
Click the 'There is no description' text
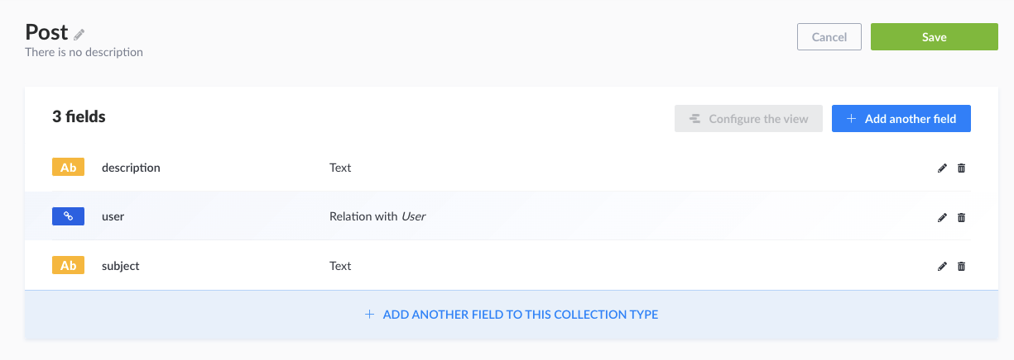[84, 52]
